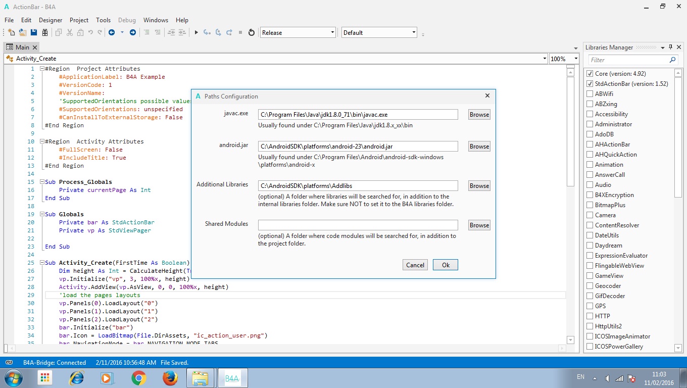The image size is (687, 388).
Task: Click the Increase Indent toolbar icon
Action: [x=182, y=32]
